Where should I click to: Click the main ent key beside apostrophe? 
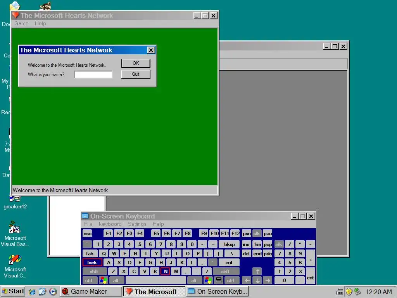click(229, 263)
